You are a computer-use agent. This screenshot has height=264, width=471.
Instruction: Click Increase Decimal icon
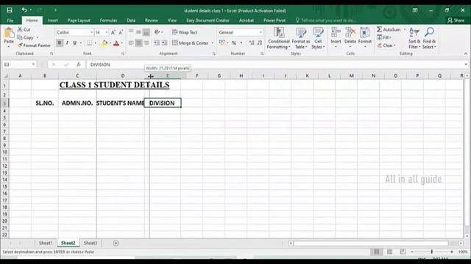point(252,43)
